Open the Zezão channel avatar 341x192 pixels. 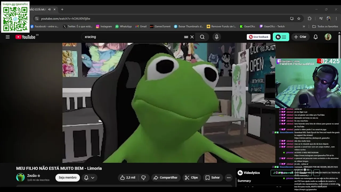[21, 177]
